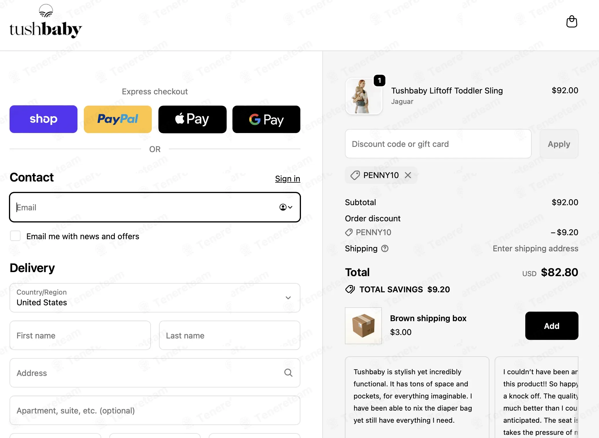Click the tushbaby logo
The height and width of the screenshot is (438, 599).
pyautogui.click(x=46, y=21)
